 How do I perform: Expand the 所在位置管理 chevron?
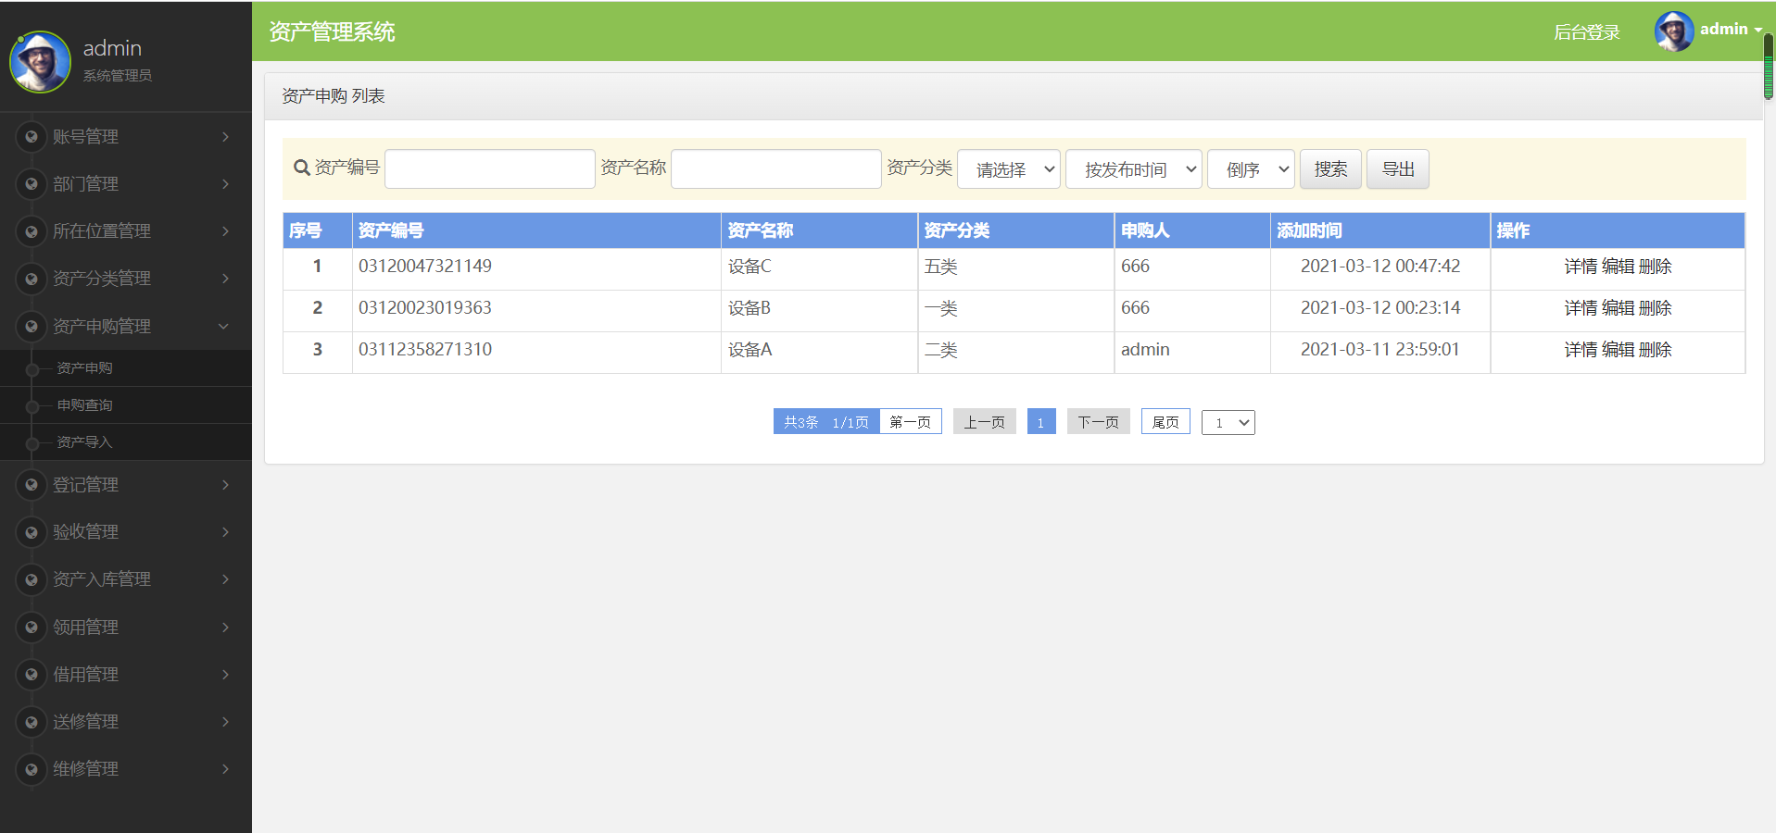(x=225, y=231)
